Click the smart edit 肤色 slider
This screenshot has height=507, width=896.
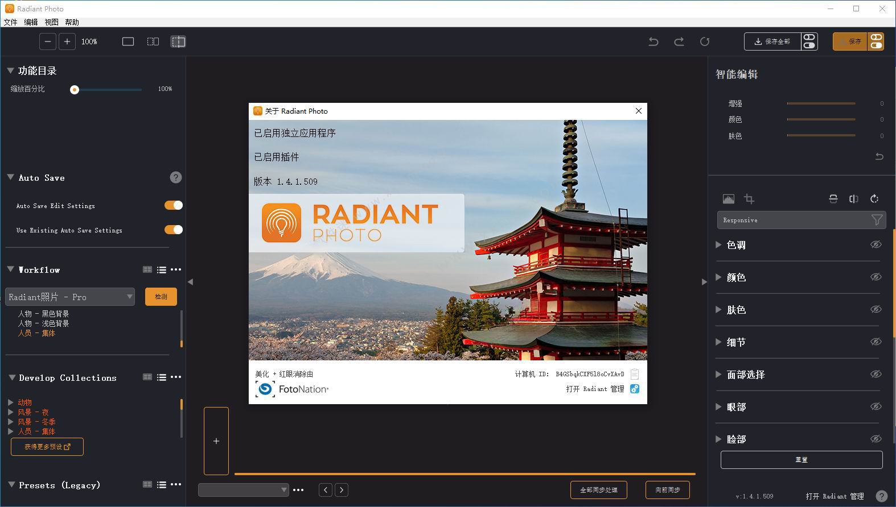click(x=821, y=136)
